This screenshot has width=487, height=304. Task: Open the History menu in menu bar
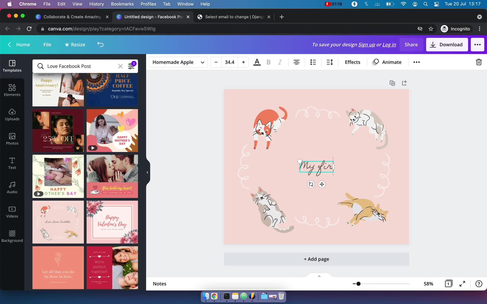pos(96,4)
